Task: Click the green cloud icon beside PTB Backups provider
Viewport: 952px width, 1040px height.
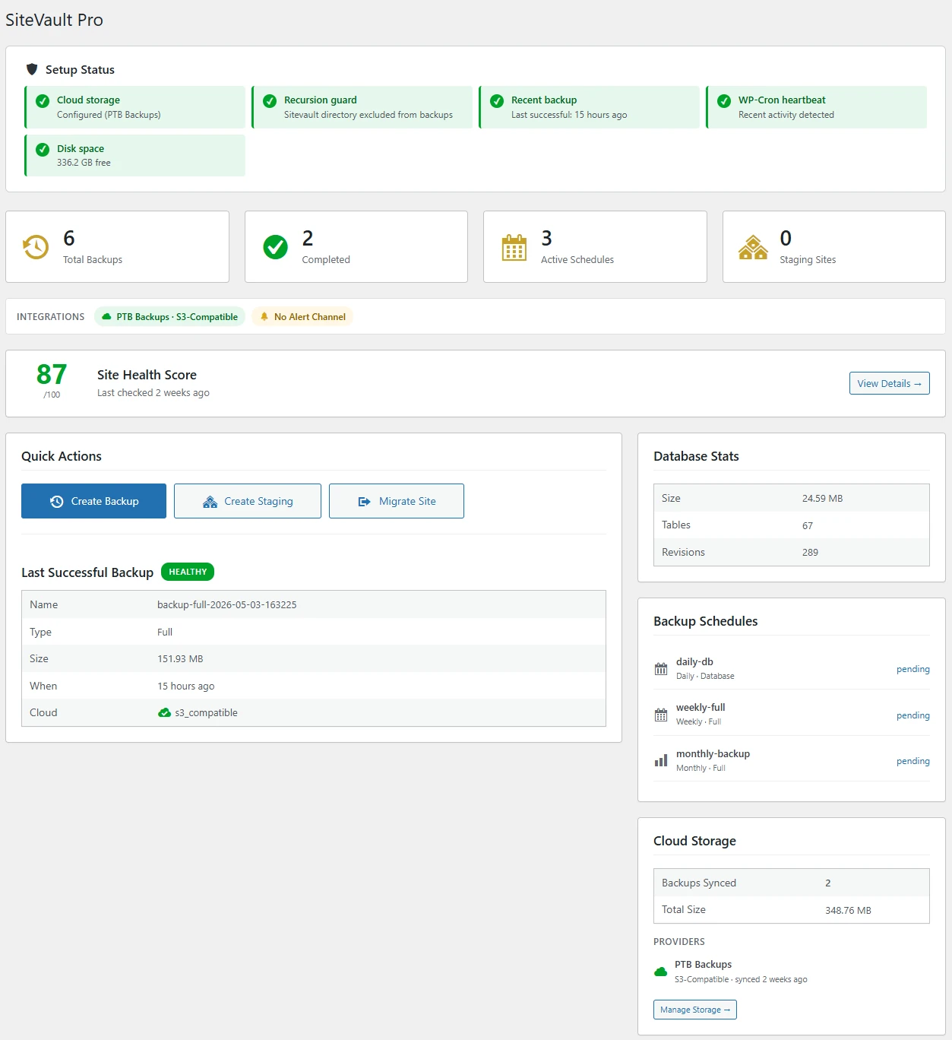Action: pyautogui.click(x=660, y=972)
